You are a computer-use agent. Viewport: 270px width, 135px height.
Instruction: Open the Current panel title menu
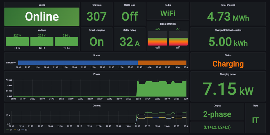pos(96,106)
